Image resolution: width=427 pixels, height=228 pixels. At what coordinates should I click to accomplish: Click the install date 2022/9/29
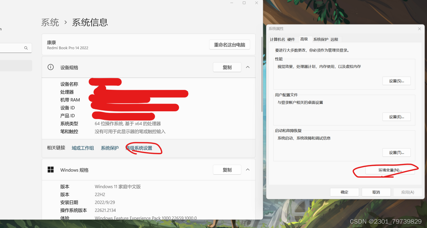click(105, 202)
